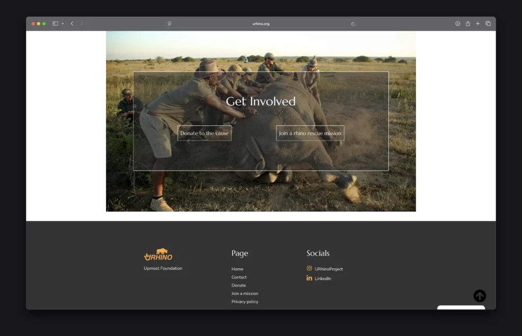Open the Safari downloads icon
The width and height of the screenshot is (522, 336).
(457, 24)
